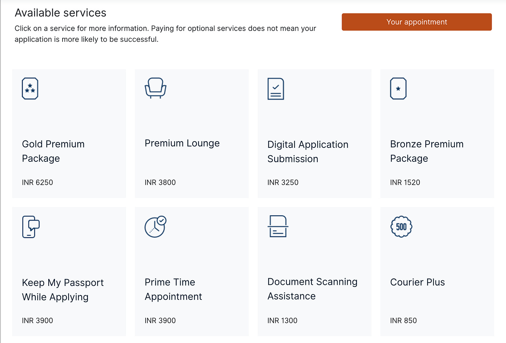Click Keep My Passport's INR 3900 price
Image resolution: width=506 pixels, height=343 pixels.
point(38,320)
